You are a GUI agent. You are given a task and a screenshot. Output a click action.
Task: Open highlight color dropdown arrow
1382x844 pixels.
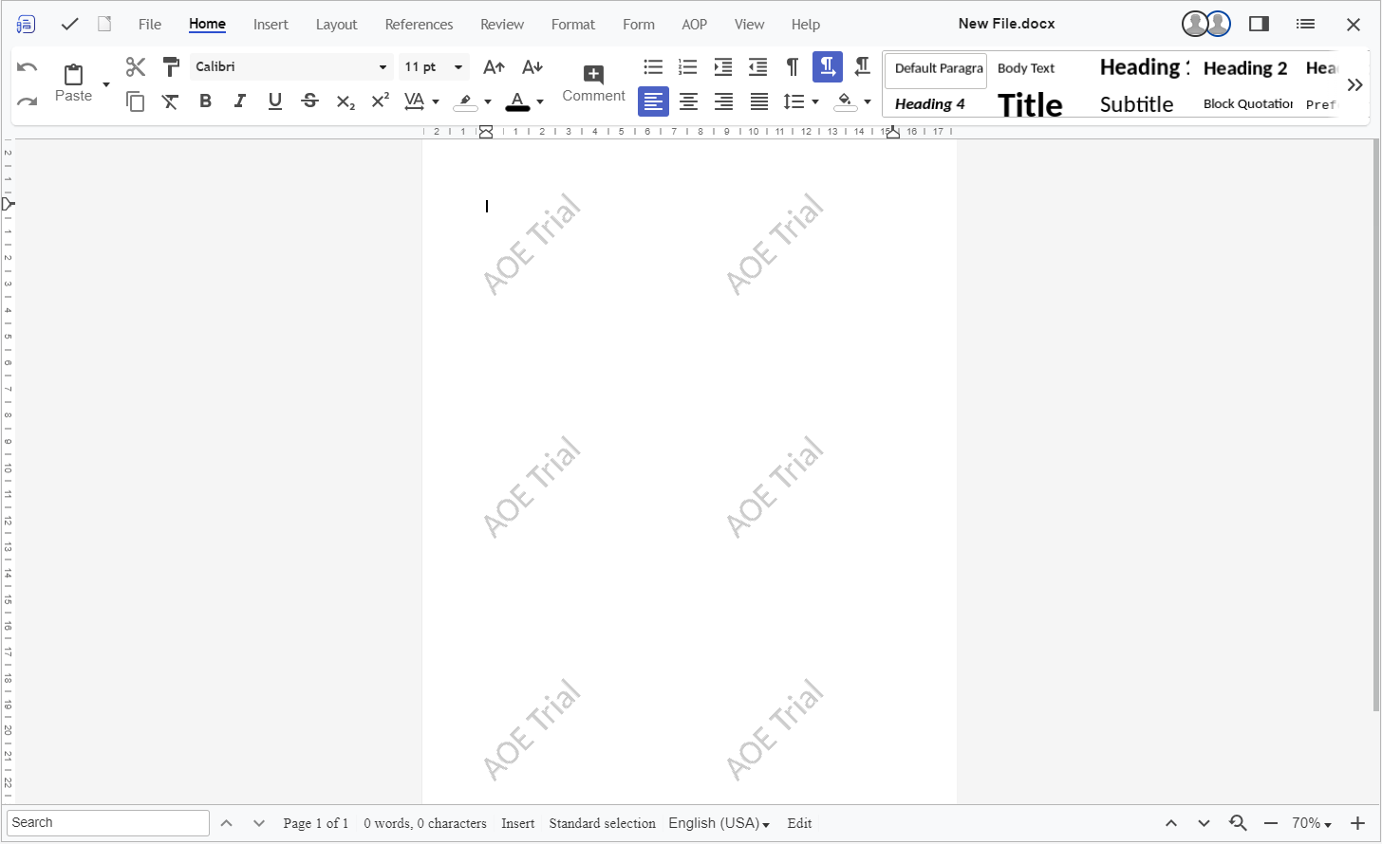click(x=488, y=101)
